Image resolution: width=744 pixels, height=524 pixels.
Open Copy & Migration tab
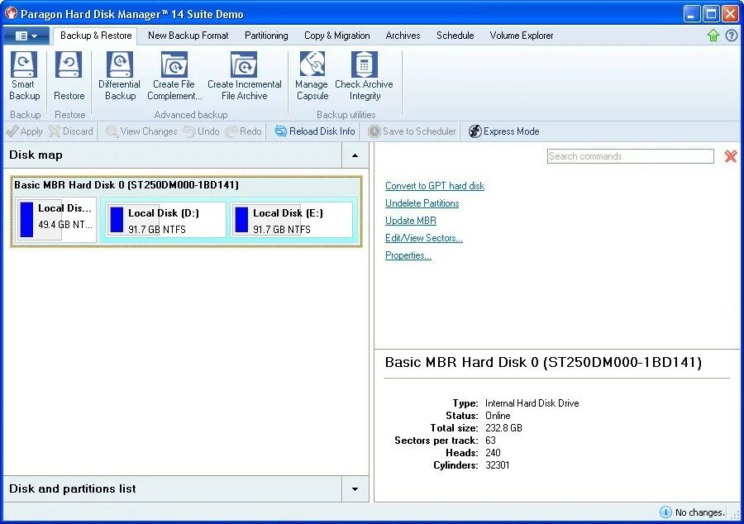(337, 36)
